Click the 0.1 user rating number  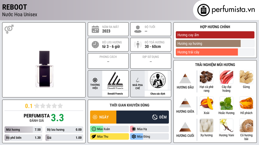(x=29, y=106)
